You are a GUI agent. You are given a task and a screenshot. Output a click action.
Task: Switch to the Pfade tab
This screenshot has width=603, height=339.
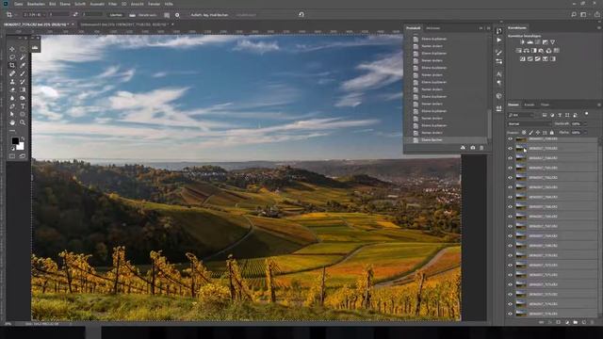(546, 105)
